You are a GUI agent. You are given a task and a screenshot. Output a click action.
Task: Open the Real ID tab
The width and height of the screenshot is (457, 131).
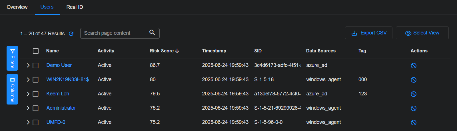coord(75,7)
